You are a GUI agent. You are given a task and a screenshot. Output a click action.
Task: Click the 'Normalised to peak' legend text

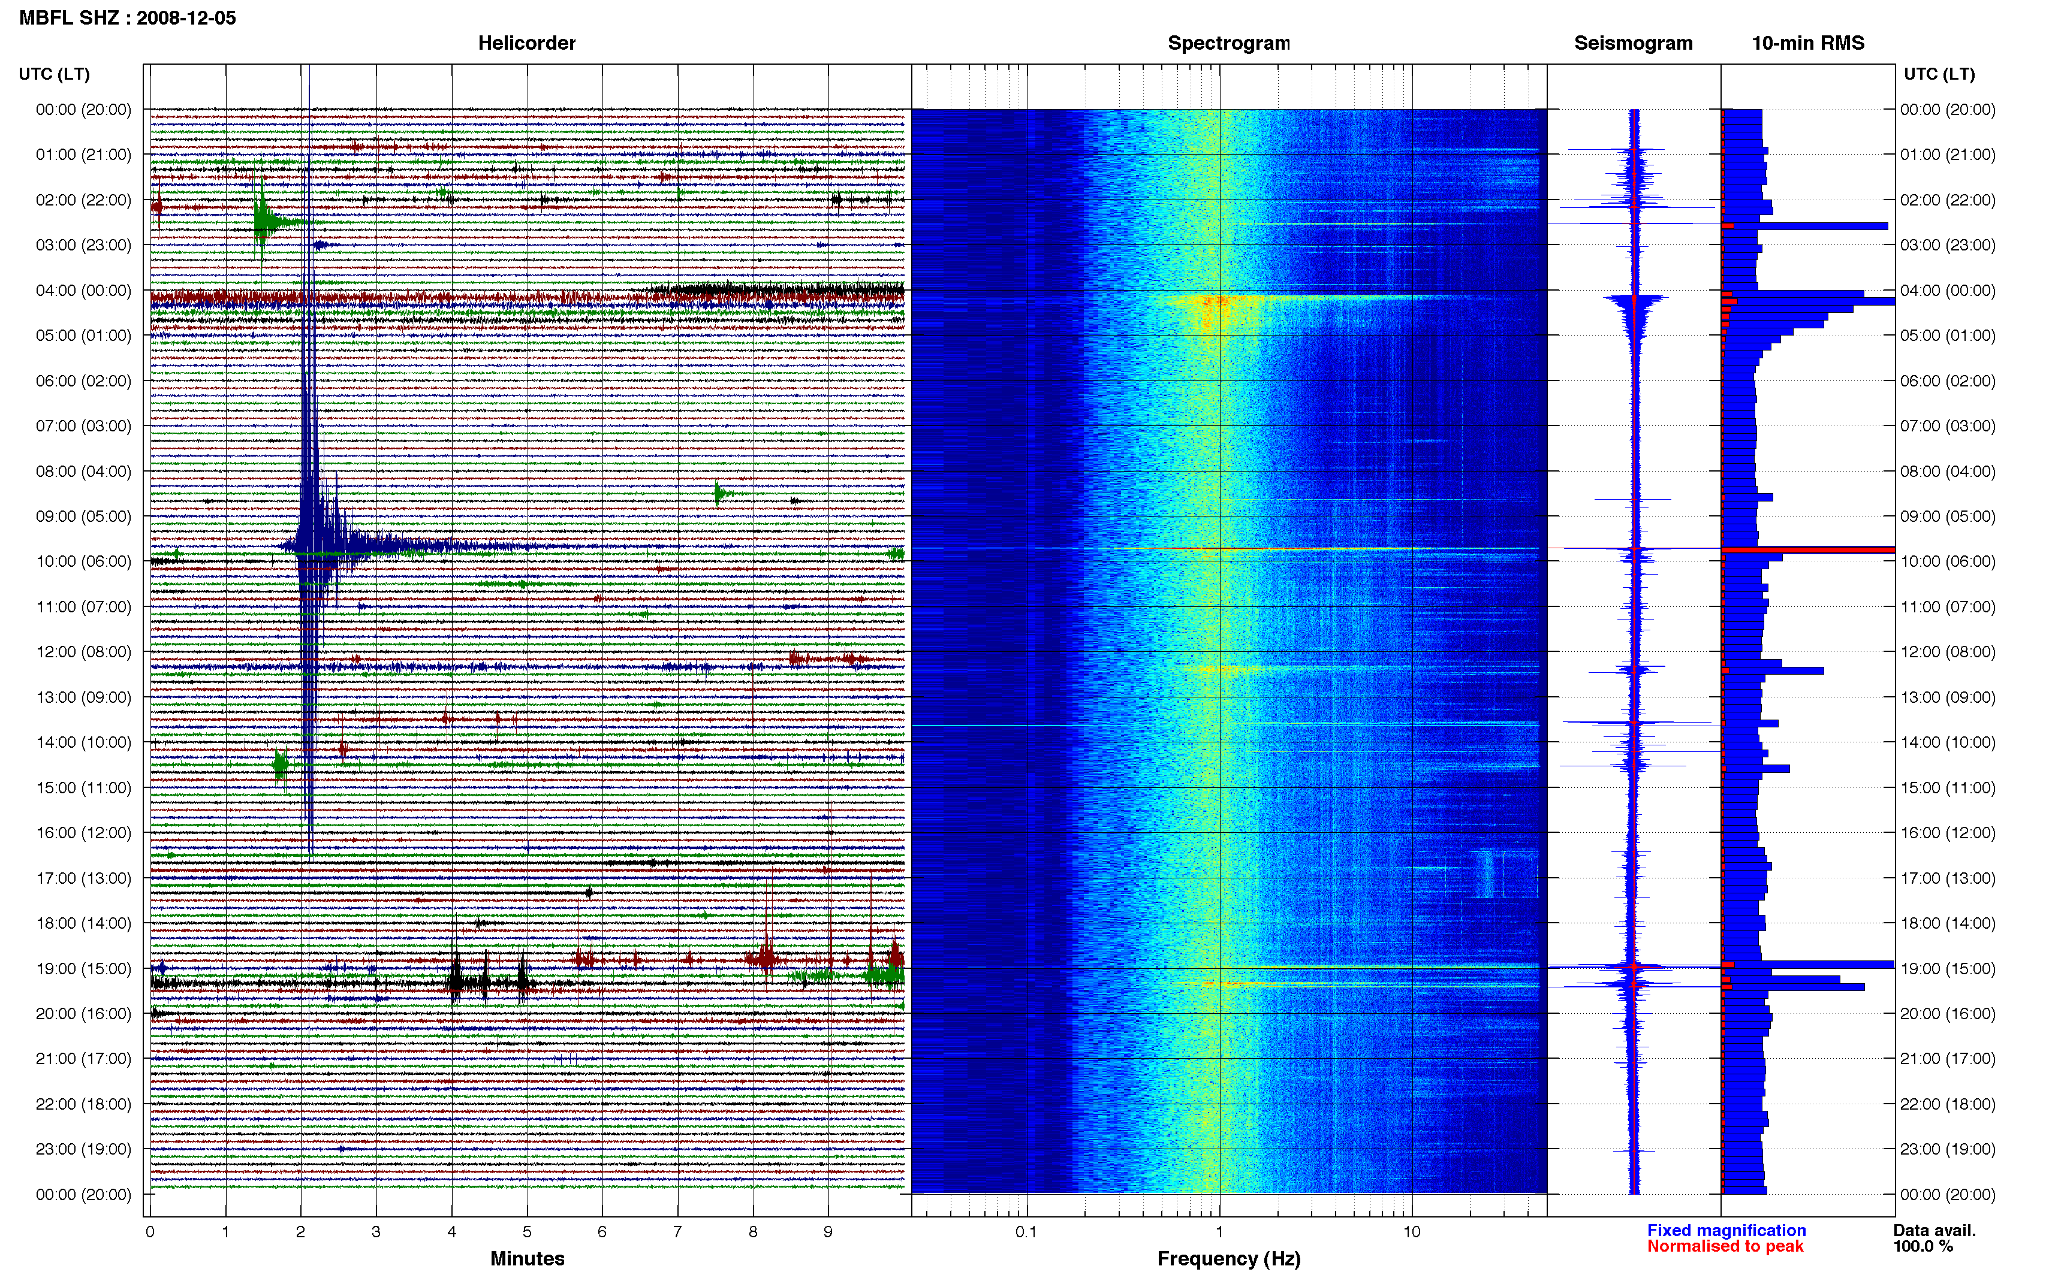(x=1725, y=1246)
